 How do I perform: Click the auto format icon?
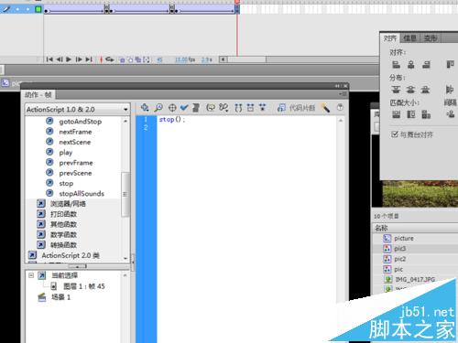[x=196, y=108]
